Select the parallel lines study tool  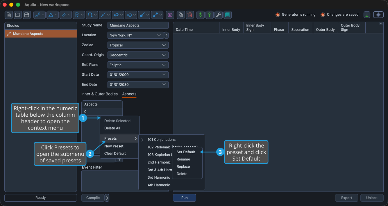tap(64, 15)
